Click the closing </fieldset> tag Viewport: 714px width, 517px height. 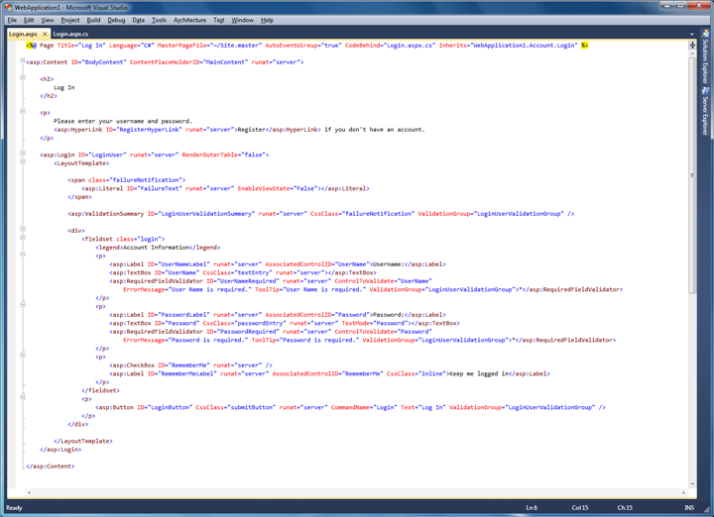[100, 390]
